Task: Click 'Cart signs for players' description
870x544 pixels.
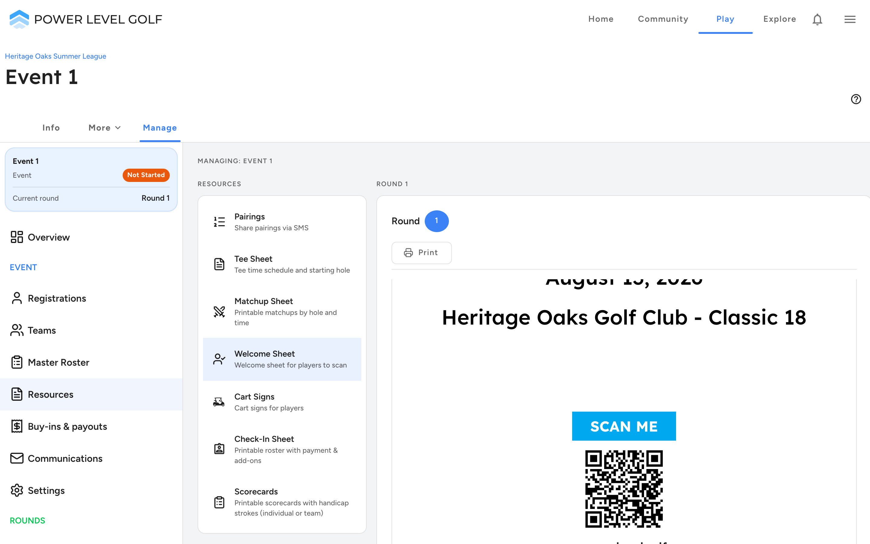Action: click(x=269, y=408)
